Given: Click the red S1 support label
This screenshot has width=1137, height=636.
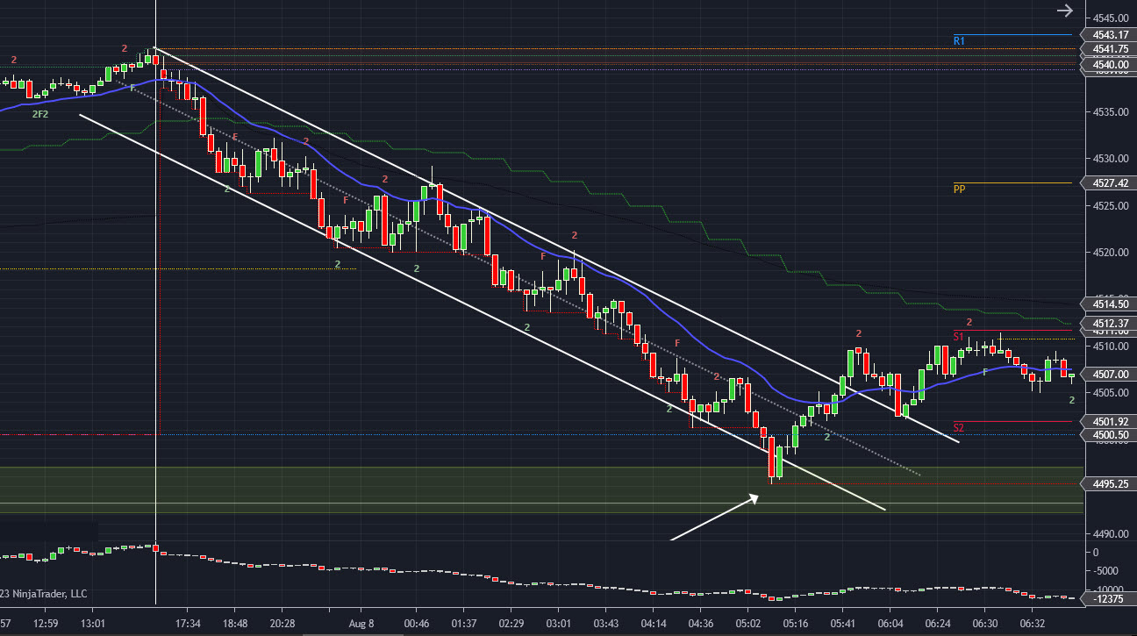Looking at the screenshot, I should tap(959, 336).
